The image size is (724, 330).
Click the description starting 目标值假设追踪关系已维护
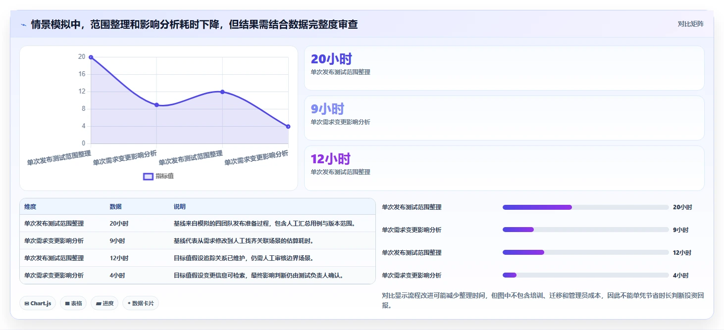244,258
